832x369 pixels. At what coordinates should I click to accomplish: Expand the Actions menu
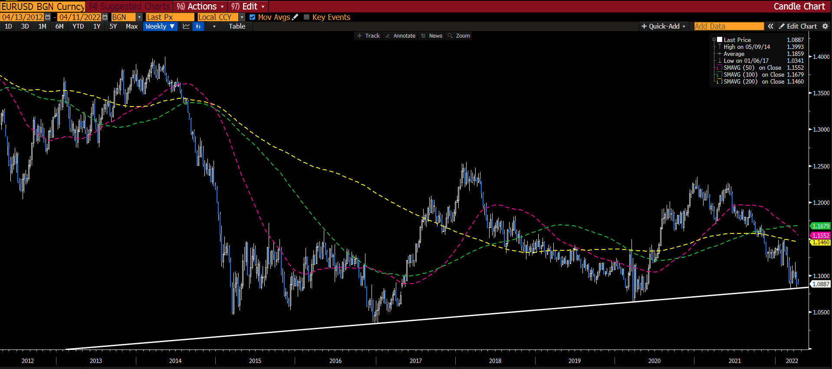[x=201, y=6]
